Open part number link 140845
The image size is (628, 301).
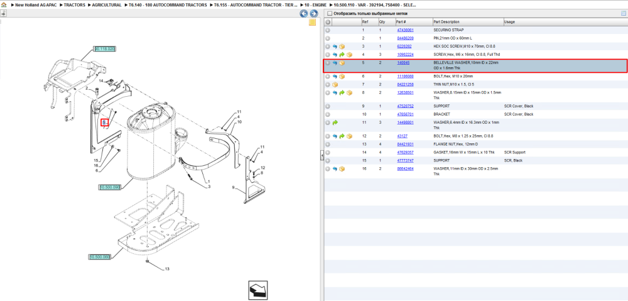(403, 63)
